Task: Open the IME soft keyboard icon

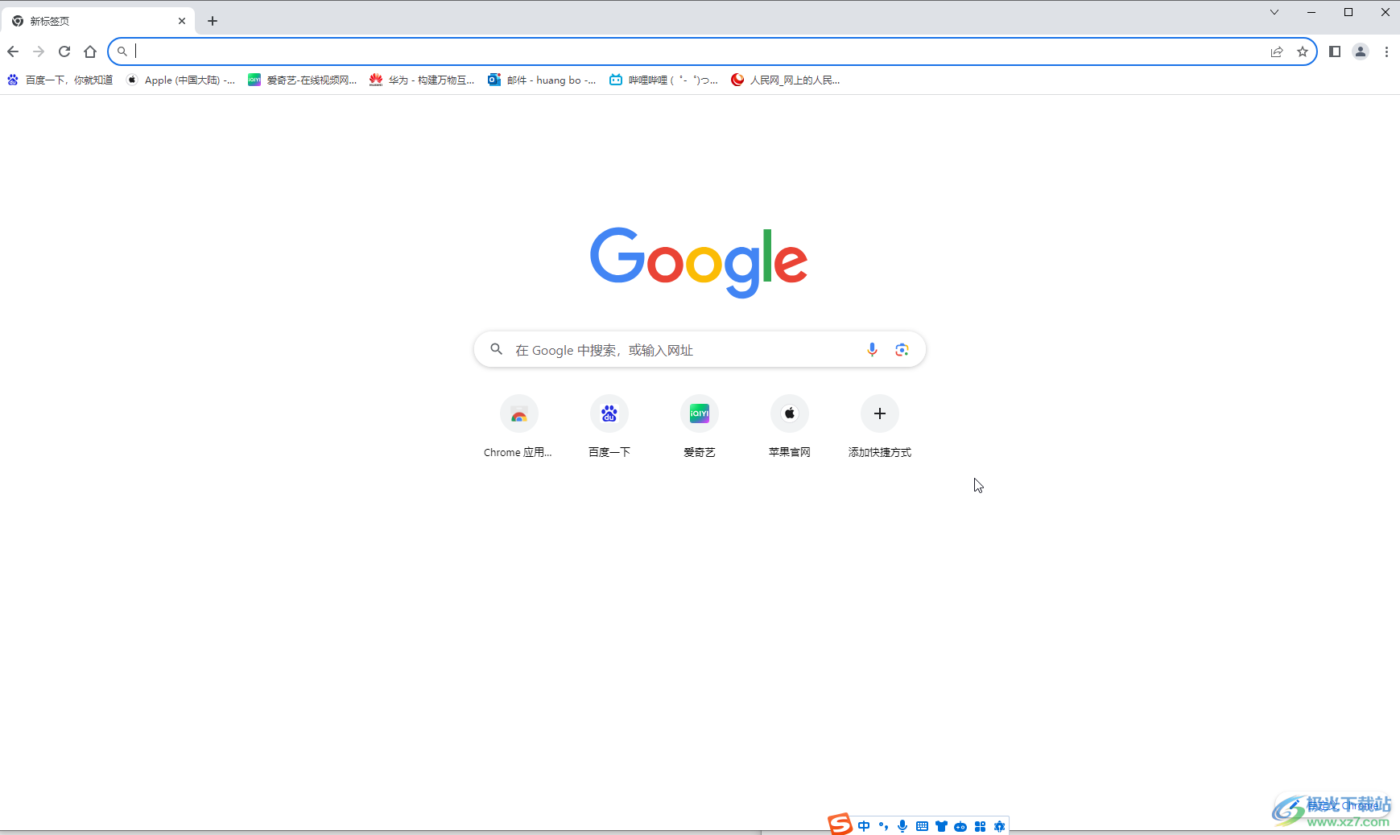Action: (x=922, y=826)
